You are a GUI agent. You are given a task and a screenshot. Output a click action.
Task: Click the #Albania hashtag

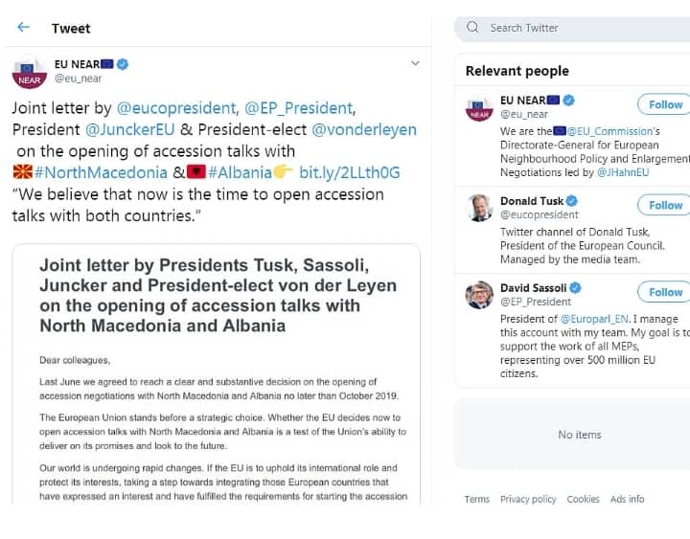pos(240,172)
